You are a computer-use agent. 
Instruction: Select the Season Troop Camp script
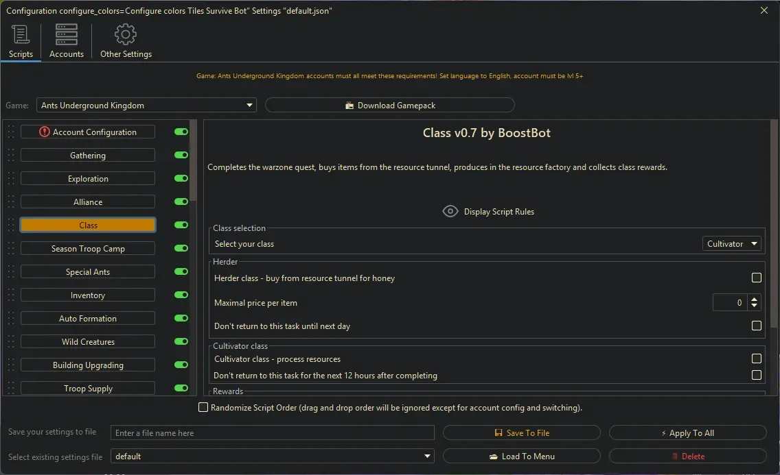(x=88, y=249)
